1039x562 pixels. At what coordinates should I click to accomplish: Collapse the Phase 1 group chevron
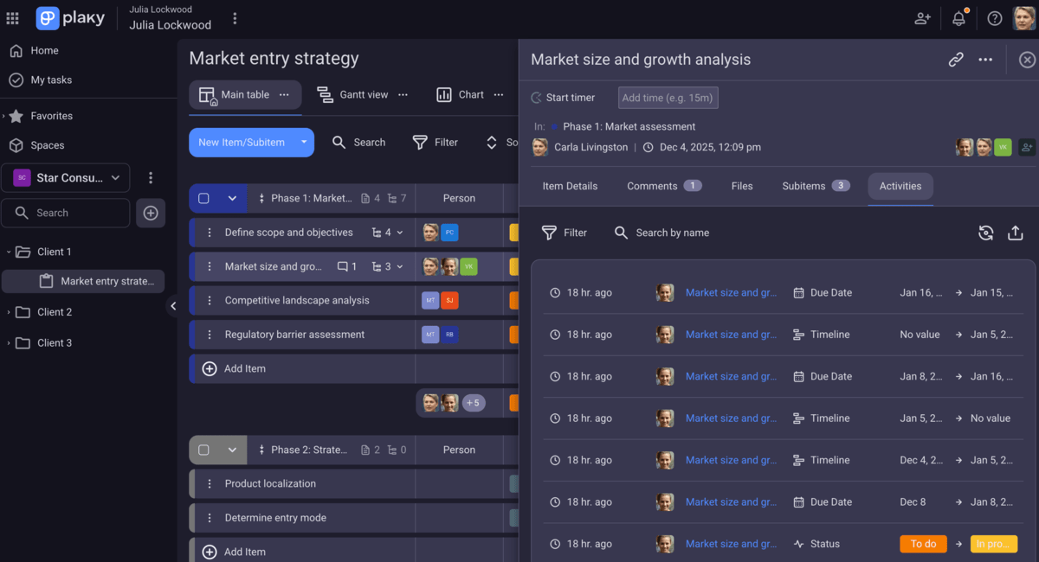pos(232,198)
